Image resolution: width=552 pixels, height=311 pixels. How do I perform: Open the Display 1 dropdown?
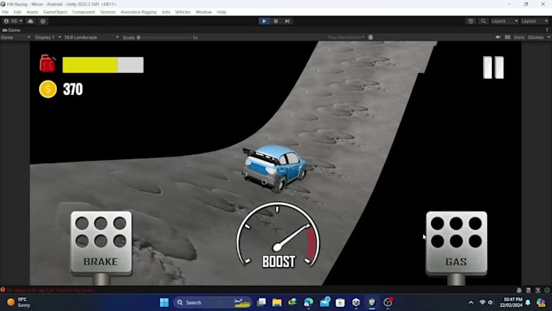[48, 37]
